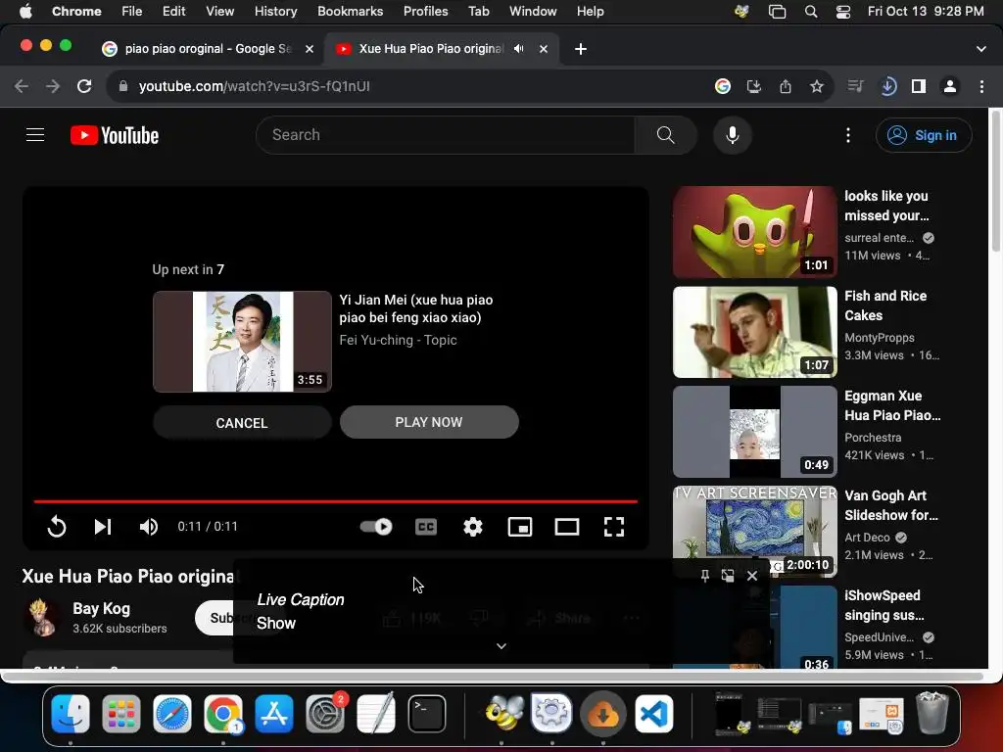
Task: Open a new tab
Action: tap(580, 49)
